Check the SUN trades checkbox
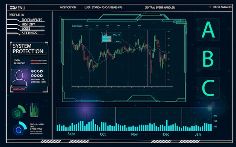Screen dimensions: 236x147 139,27
